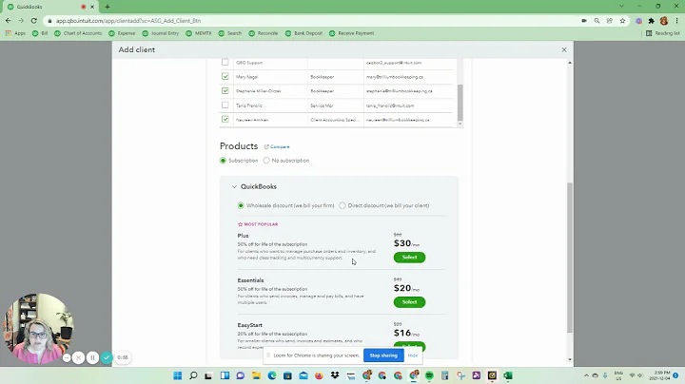Open the Journal Entry bookmark

tap(161, 33)
